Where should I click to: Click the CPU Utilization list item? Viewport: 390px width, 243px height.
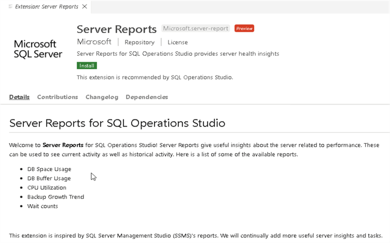[x=47, y=188]
